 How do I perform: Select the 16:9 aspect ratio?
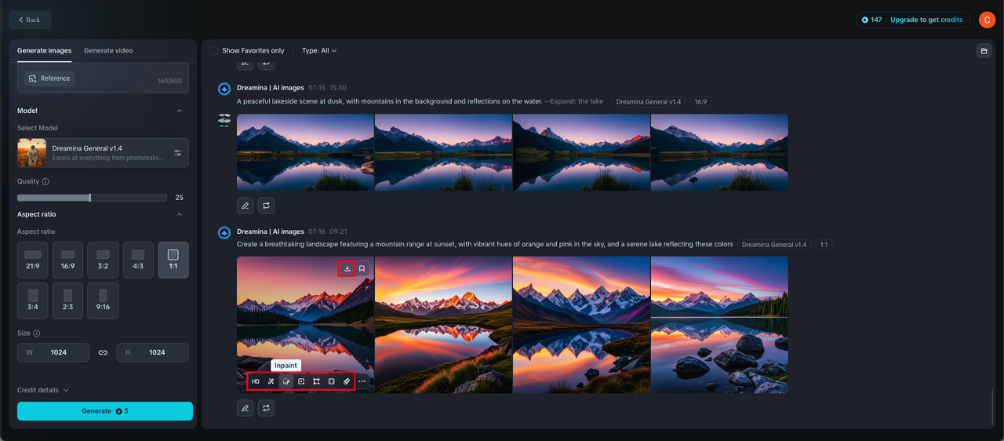(x=68, y=261)
